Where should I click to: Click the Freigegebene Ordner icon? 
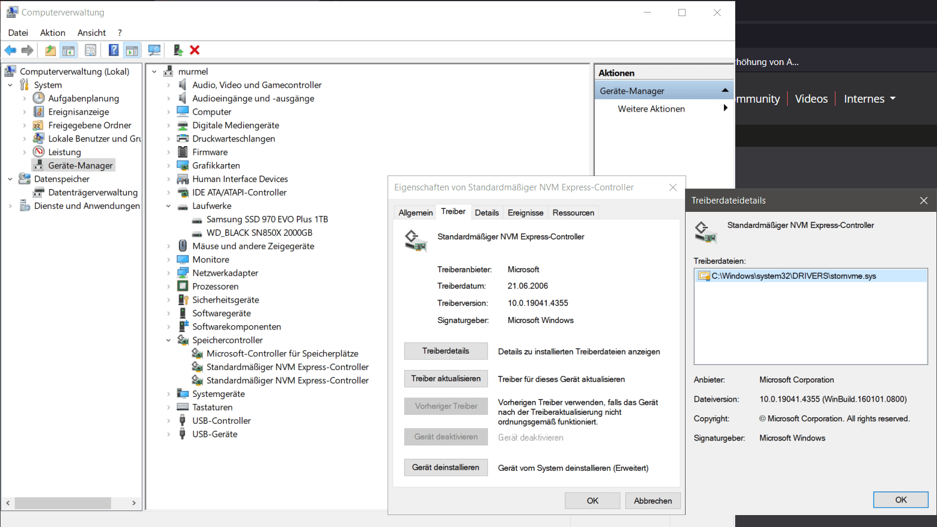point(39,125)
